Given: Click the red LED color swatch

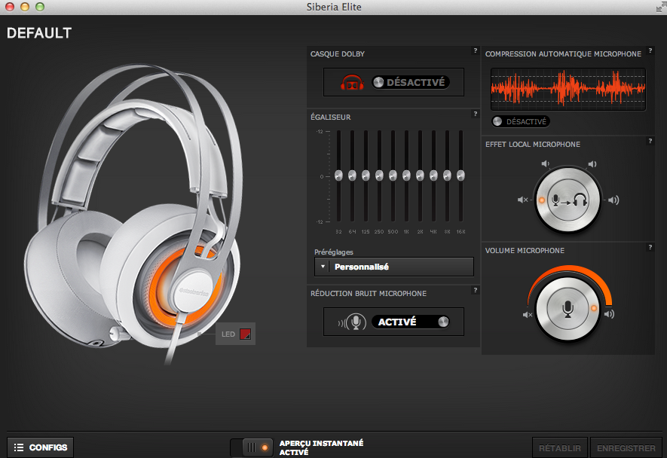Looking at the screenshot, I should pyautogui.click(x=245, y=334).
